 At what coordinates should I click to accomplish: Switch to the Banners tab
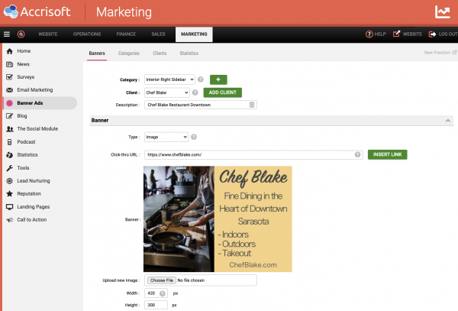97,53
